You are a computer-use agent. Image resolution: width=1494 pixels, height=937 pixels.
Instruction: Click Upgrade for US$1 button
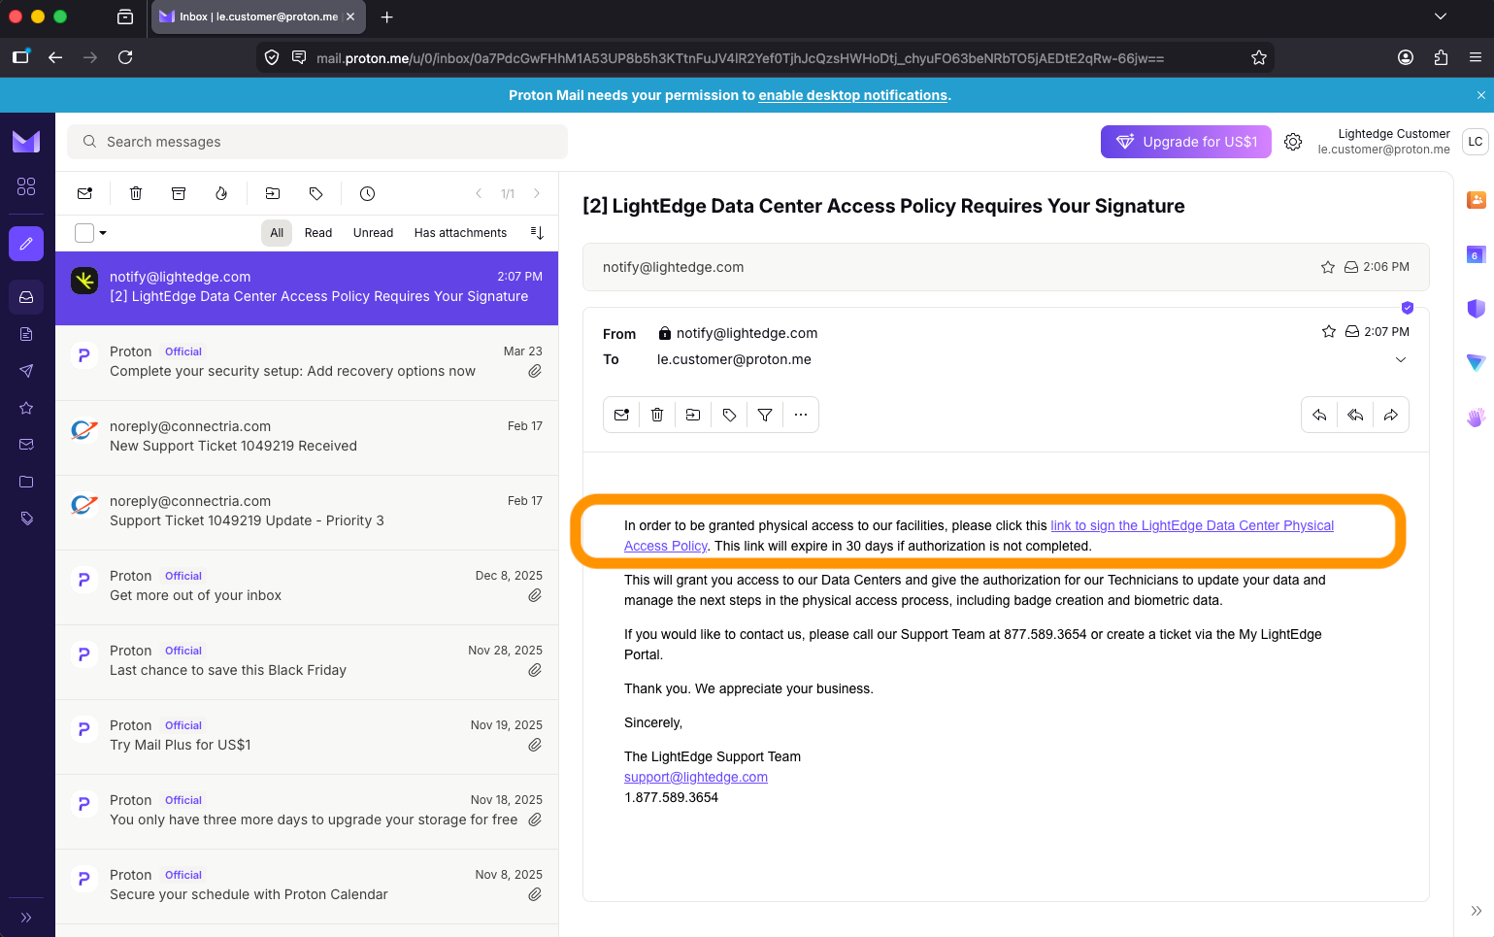(1186, 142)
